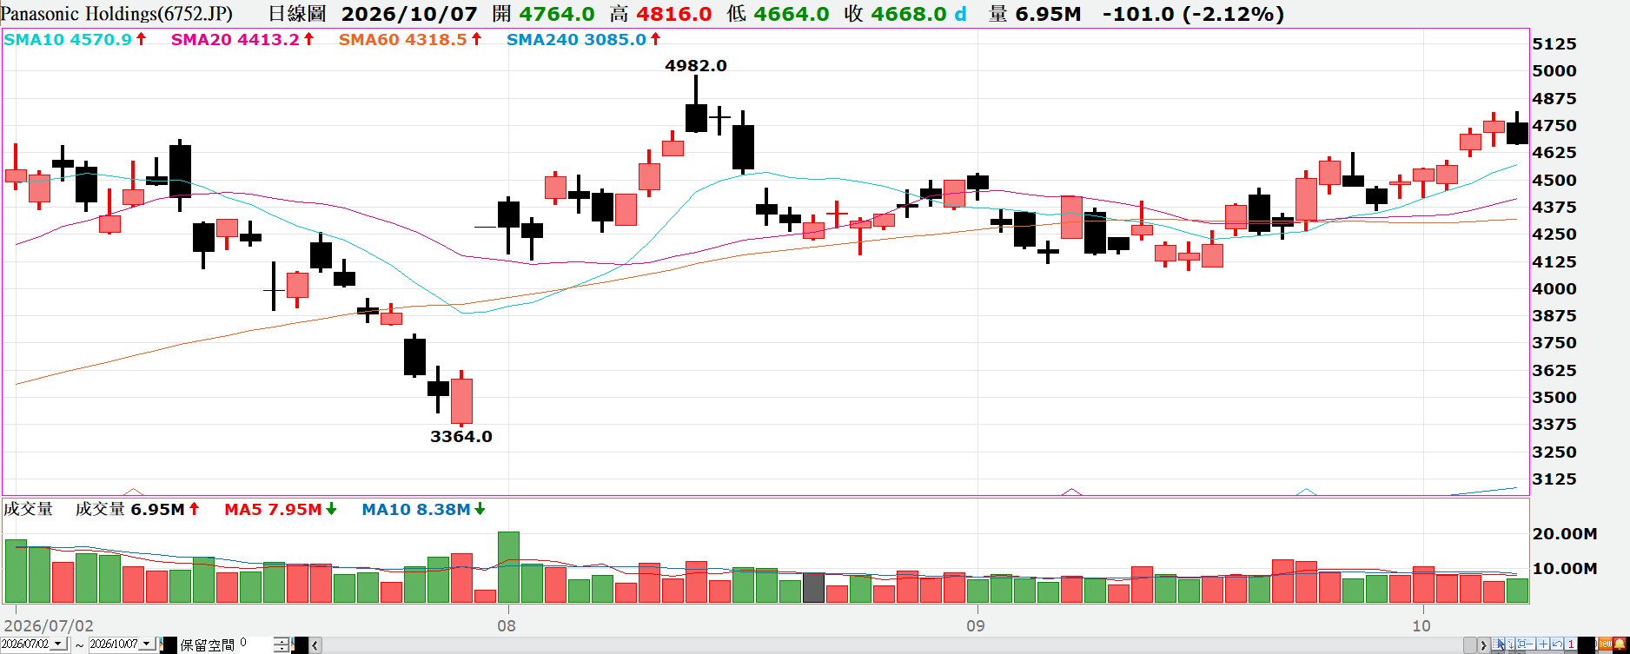Click the 09 month axis label
Screen dimensions: 1630x654
pos(976,625)
